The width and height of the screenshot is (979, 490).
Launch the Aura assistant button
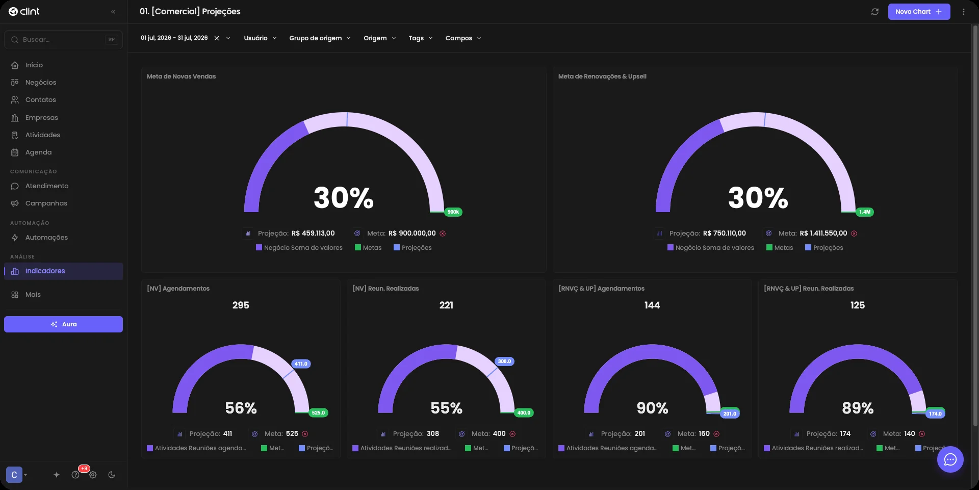pos(64,324)
